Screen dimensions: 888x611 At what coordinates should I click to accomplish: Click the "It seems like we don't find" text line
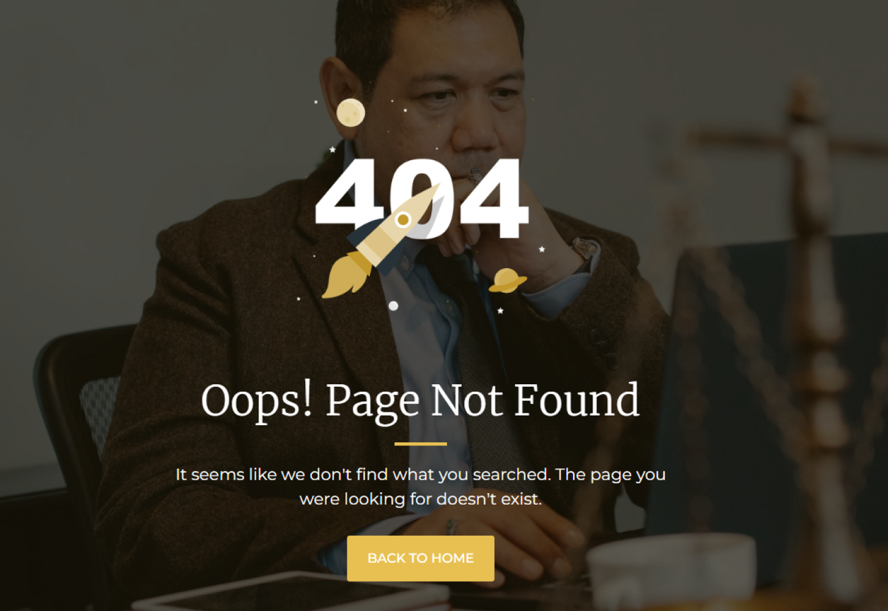coord(420,474)
